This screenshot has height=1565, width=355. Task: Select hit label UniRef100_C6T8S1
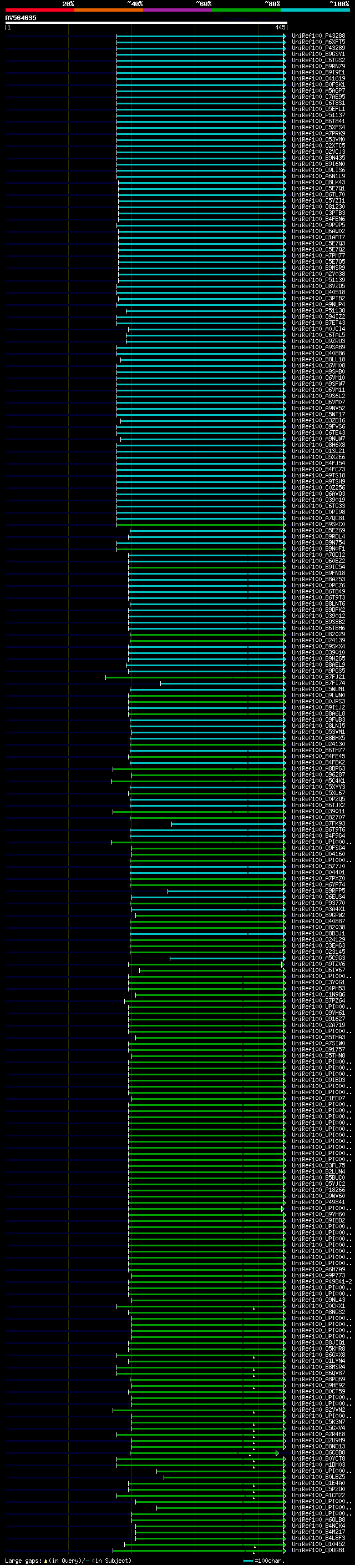click(x=318, y=103)
